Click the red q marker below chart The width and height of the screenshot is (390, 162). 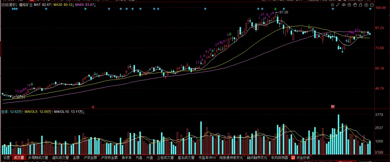pyautogui.click(x=93, y=107)
